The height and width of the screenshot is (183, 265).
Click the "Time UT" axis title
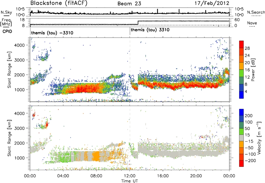[130, 181]
